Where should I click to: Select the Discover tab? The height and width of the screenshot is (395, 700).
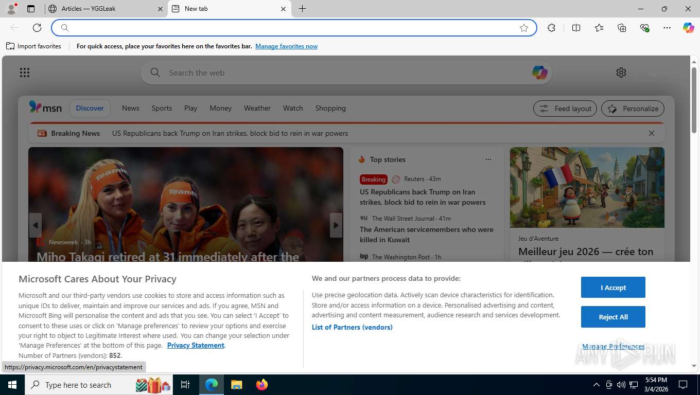90,108
